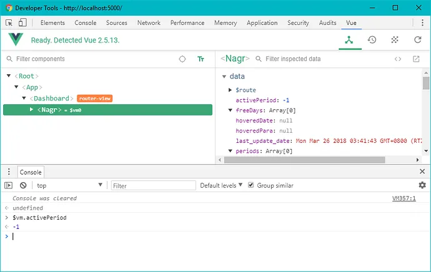
Task: Click search icon in Filter components
Action: pos(9,59)
